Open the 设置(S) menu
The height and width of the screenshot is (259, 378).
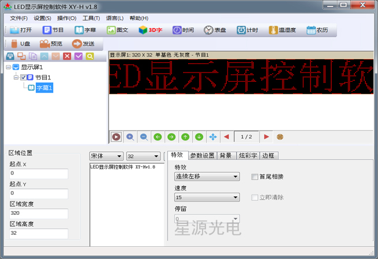coord(42,18)
